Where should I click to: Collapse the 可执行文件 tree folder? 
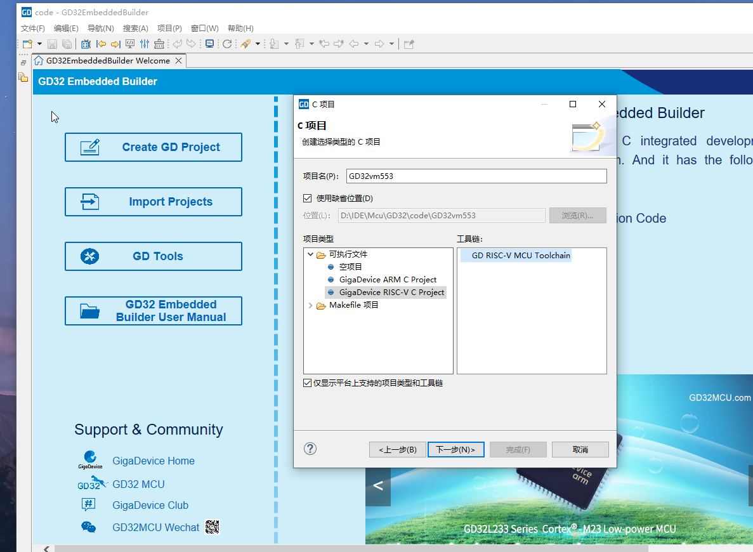click(310, 254)
